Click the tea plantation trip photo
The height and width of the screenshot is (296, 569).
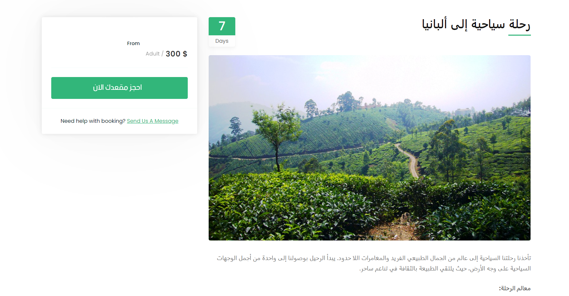tap(369, 148)
